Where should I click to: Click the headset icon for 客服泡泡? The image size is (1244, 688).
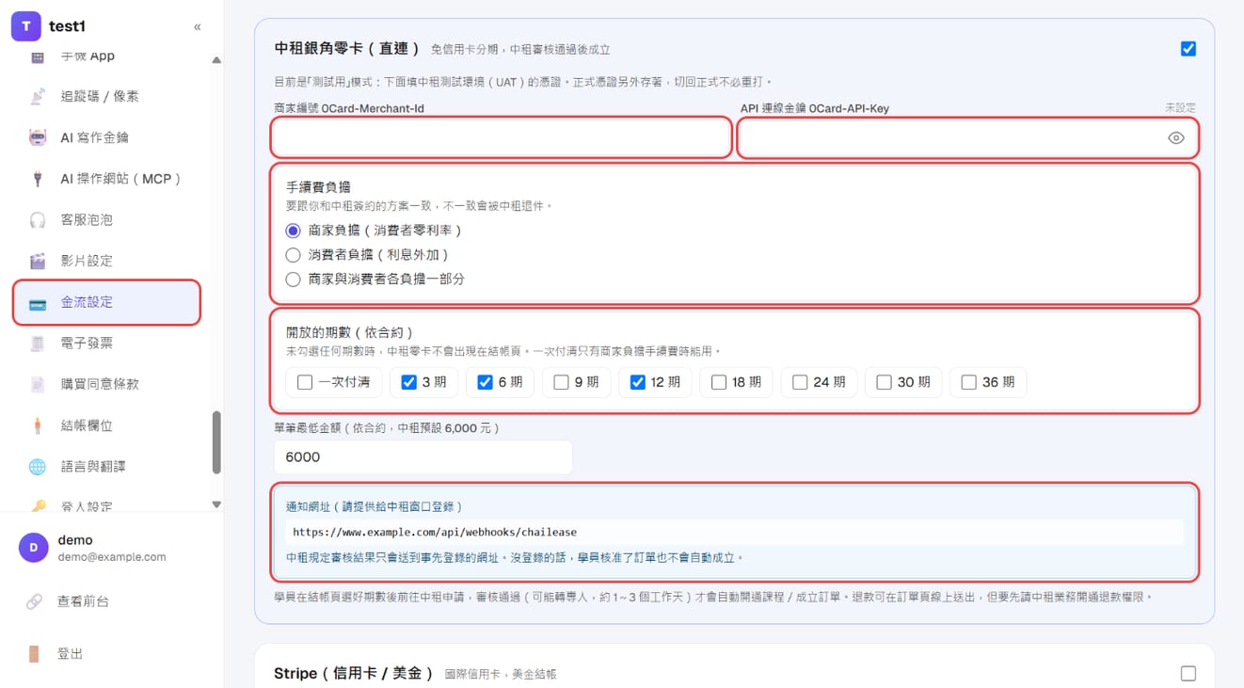pos(38,220)
